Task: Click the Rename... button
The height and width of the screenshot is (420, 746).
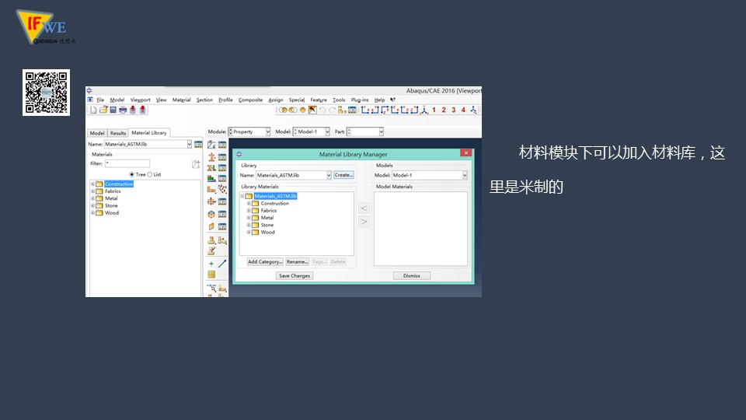Action: 297,262
